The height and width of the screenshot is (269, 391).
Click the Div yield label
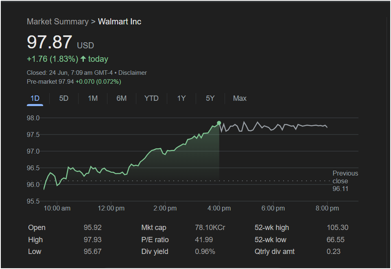pyautogui.click(x=155, y=252)
